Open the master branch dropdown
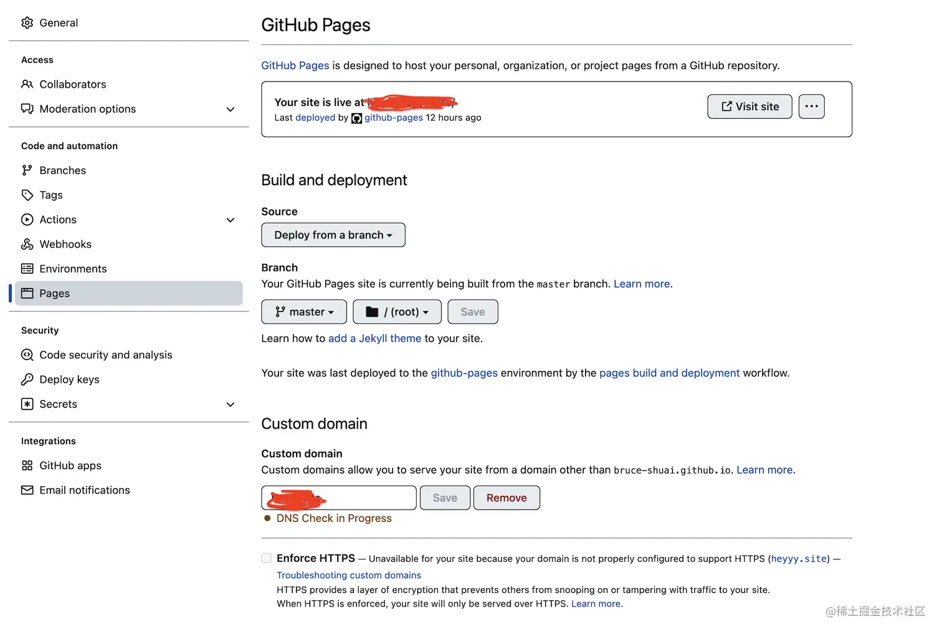 304,312
